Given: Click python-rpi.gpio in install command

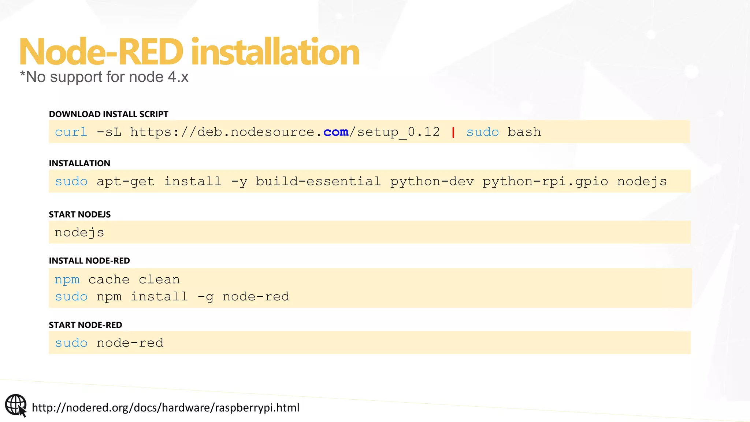Looking at the screenshot, I should tap(545, 182).
